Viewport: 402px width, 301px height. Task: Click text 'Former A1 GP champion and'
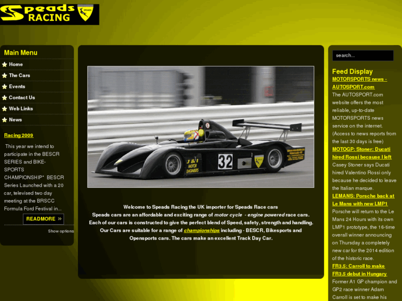click(364, 282)
